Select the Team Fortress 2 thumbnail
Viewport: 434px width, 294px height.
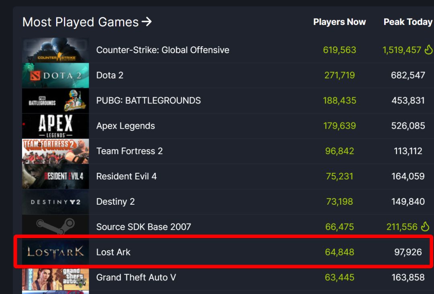tap(55, 151)
